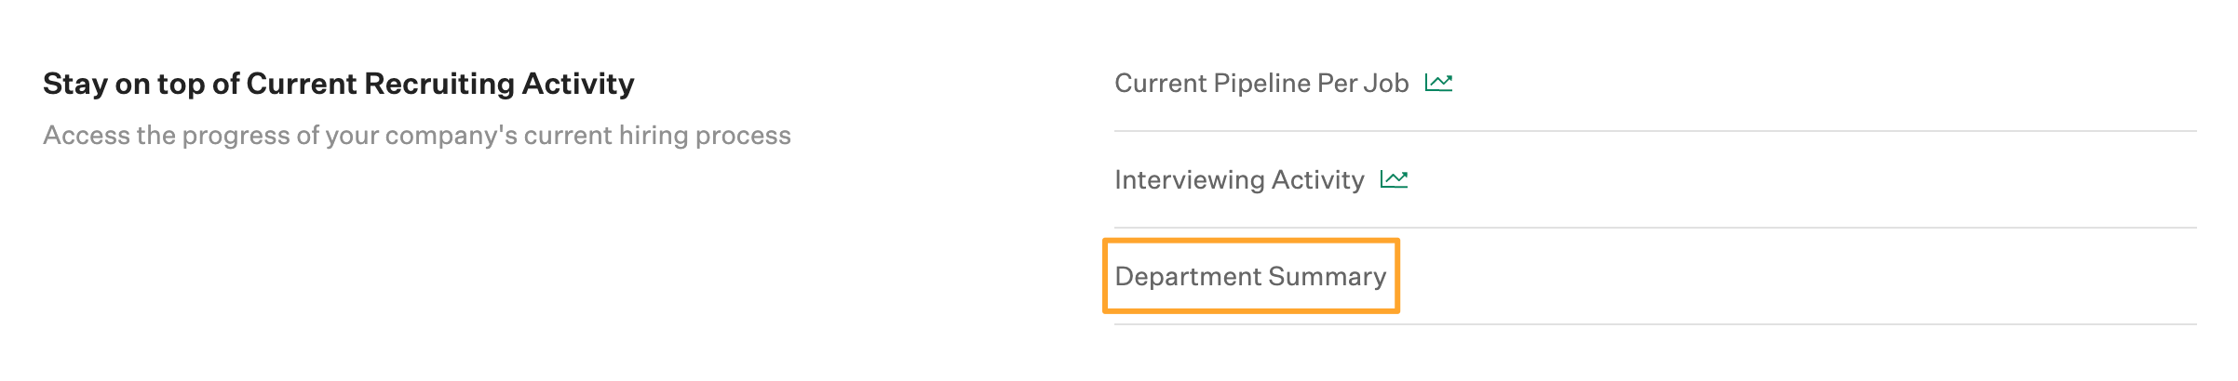The width and height of the screenshot is (2238, 381).
Task: Click the hiring process description text
Action: 417,136
